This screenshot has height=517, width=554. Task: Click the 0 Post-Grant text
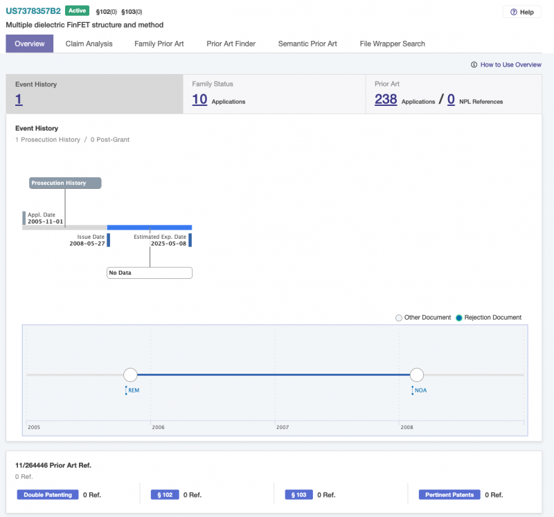pyautogui.click(x=110, y=140)
